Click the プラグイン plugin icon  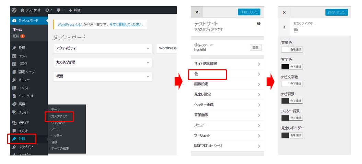tap(14, 147)
